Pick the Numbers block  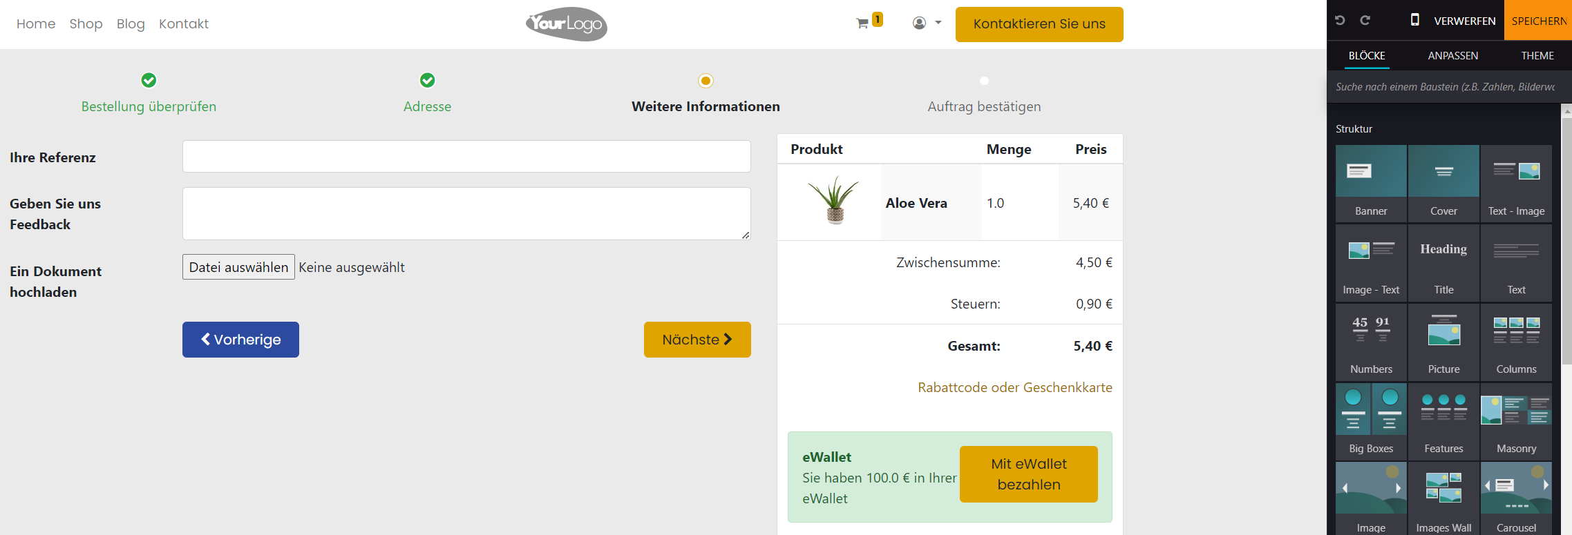(1371, 341)
